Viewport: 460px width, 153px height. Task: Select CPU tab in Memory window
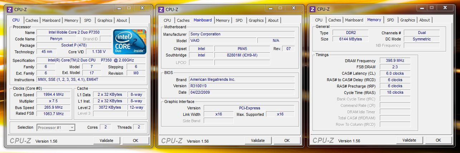coord(319,20)
